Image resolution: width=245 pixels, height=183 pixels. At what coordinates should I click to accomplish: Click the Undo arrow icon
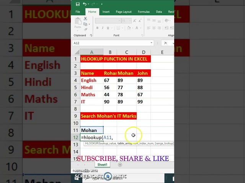click(x=85, y=4)
